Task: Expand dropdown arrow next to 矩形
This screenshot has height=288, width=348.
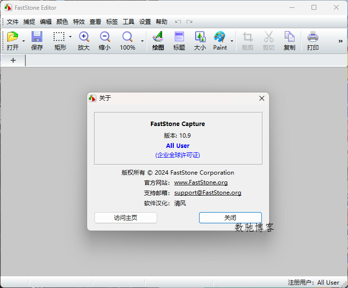Action: click(70, 36)
